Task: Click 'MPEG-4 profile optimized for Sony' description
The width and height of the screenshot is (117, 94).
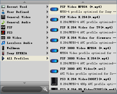Action: pos(86,12)
